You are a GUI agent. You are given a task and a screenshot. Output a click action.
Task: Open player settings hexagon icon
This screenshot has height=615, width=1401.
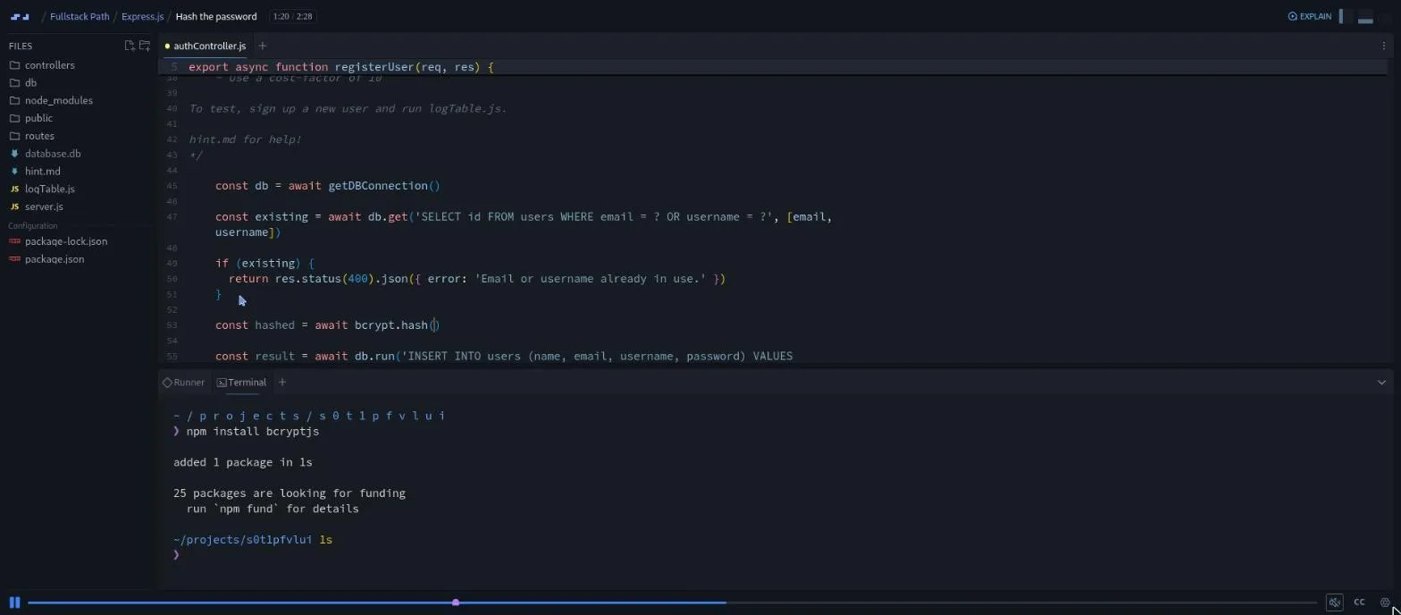click(x=1385, y=602)
